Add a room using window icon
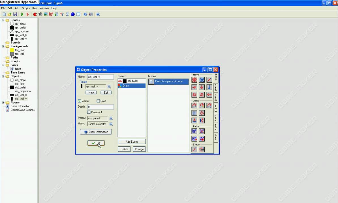Screen dimensions: 338x203 pyautogui.click(x=78, y=14)
